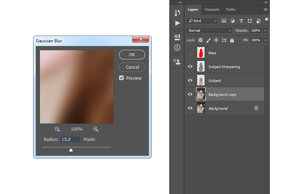Image resolution: width=303 pixels, height=194 pixels.
Task: Click the Radius slider handle
Action: (71, 150)
